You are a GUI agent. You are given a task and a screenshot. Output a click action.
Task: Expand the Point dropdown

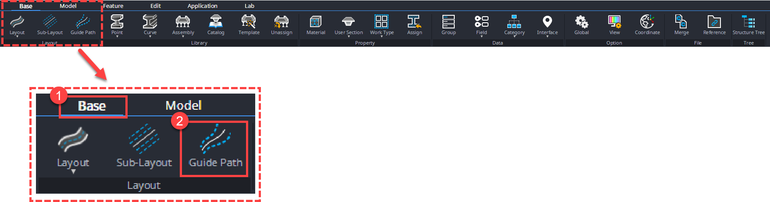(x=117, y=37)
